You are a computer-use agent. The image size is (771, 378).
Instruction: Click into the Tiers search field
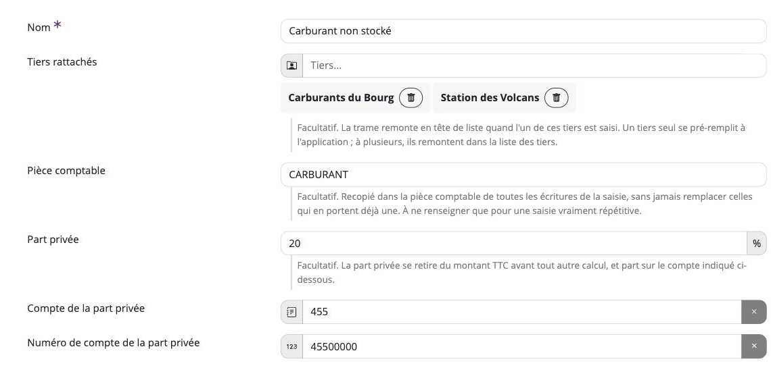[534, 65]
